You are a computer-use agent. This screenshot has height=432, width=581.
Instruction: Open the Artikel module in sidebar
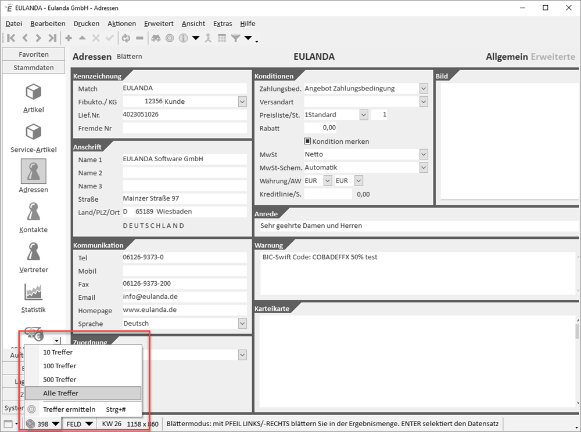pos(33,97)
